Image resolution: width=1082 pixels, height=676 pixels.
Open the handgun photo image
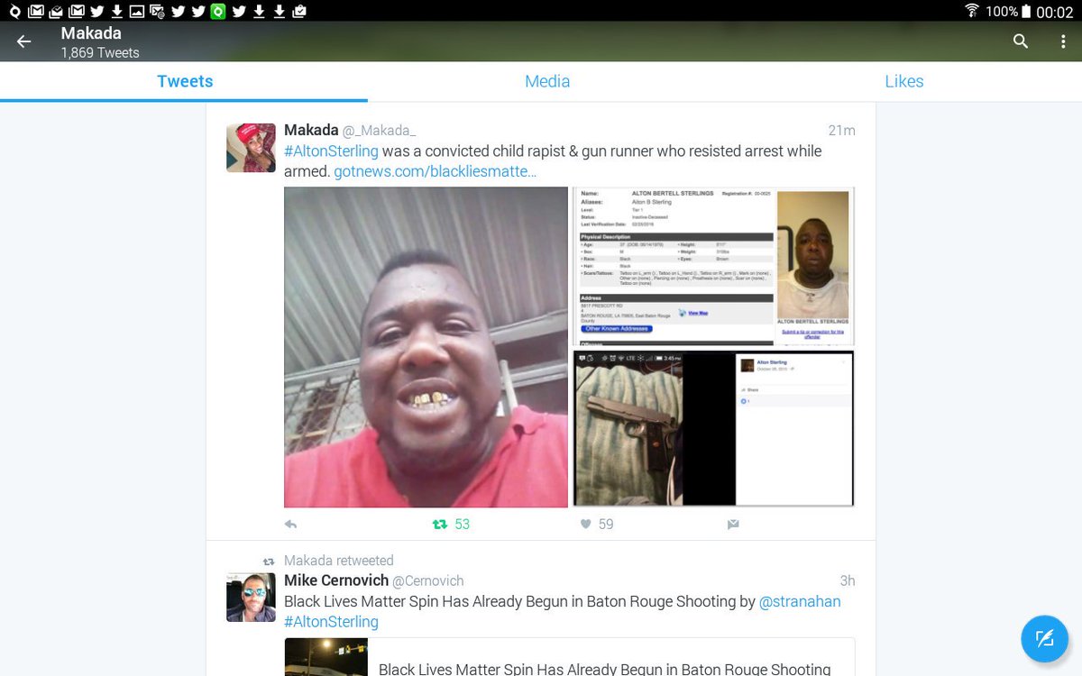(x=713, y=428)
